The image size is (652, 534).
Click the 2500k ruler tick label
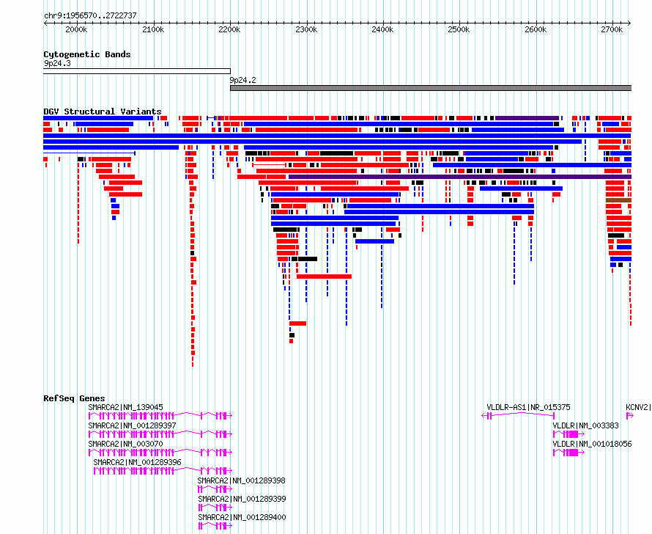tap(459, 29)
